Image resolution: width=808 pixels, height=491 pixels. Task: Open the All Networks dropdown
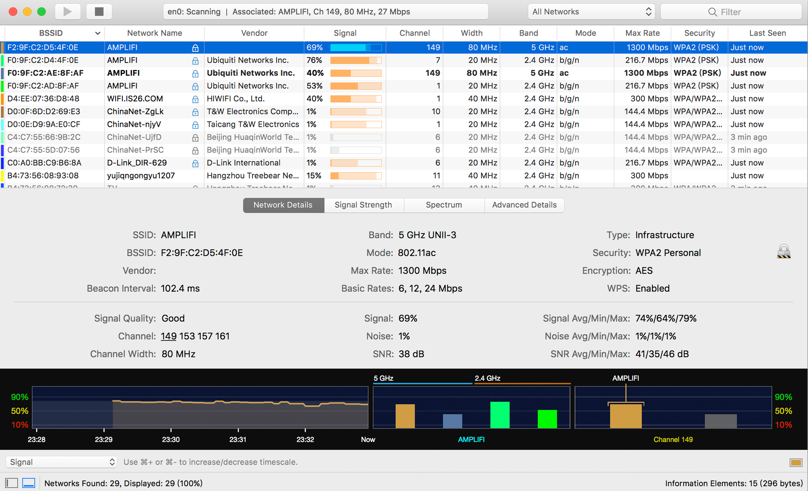coord(591,12)
